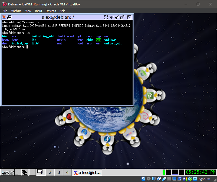Screen dimensions: 217x182
Task: Switch to workspace 3
Action: pos(58,172)
